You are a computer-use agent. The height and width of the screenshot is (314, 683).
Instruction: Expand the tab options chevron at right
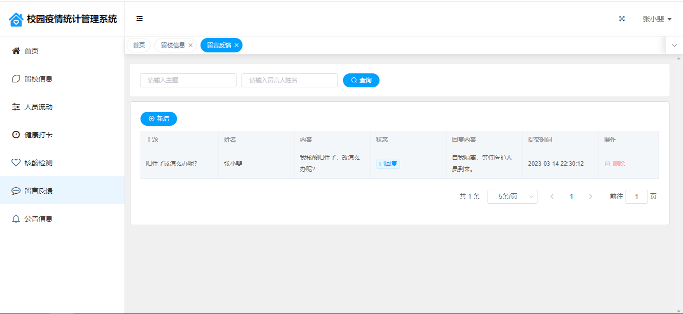pos(674,45)
